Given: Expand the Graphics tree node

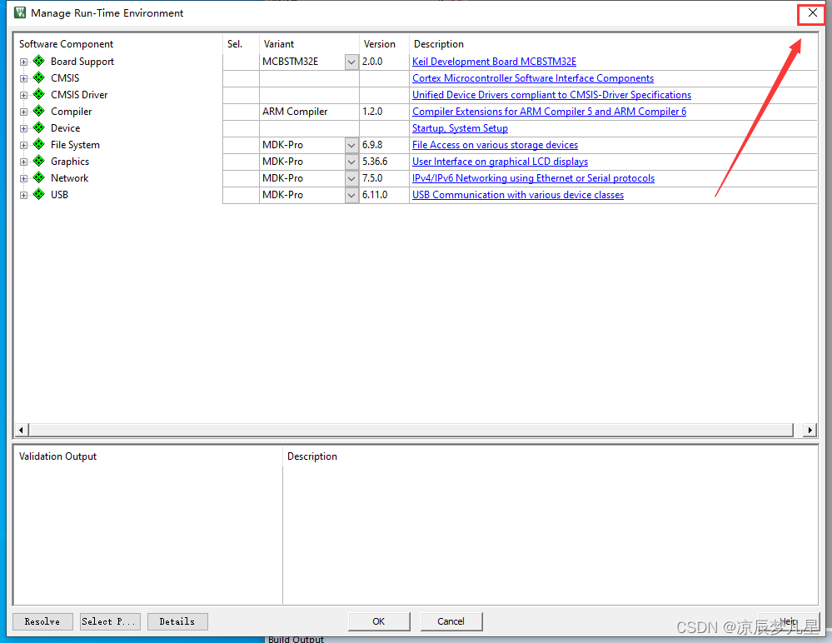Looking at the screenshot, I should click(x=23, y=162).
